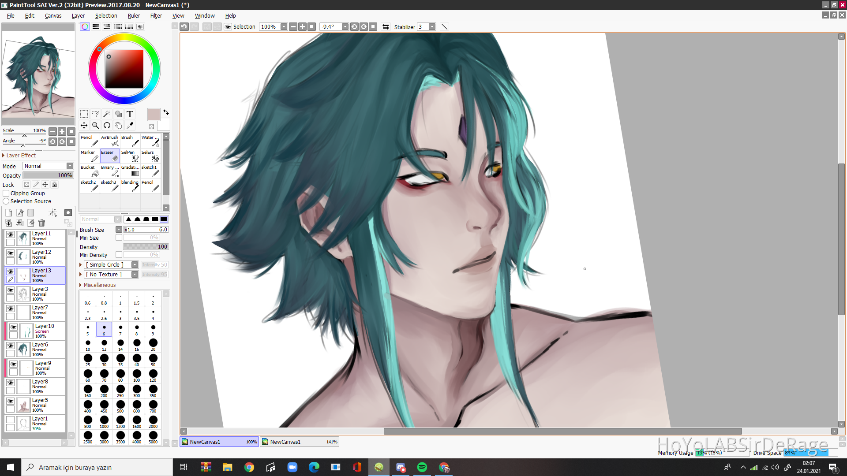
Task: Pick the Lasso selection tool
Action: (x=95, y=114)
